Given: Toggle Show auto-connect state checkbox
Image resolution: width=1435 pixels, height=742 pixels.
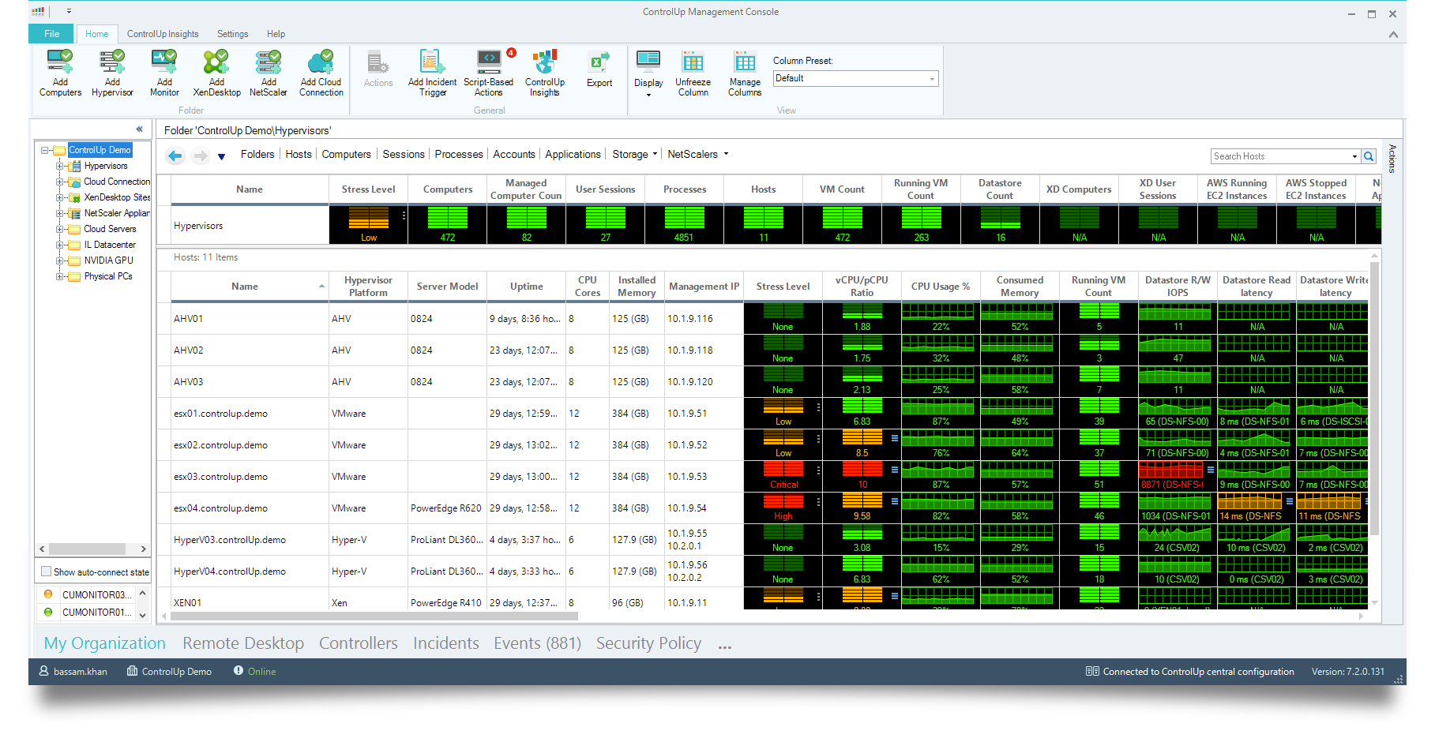Looking at the screenshot, I should tap(46, 571).
